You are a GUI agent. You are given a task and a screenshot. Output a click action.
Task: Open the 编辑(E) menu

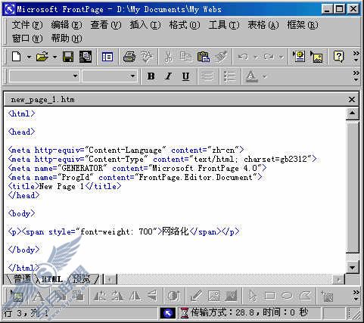pos(67,25)
